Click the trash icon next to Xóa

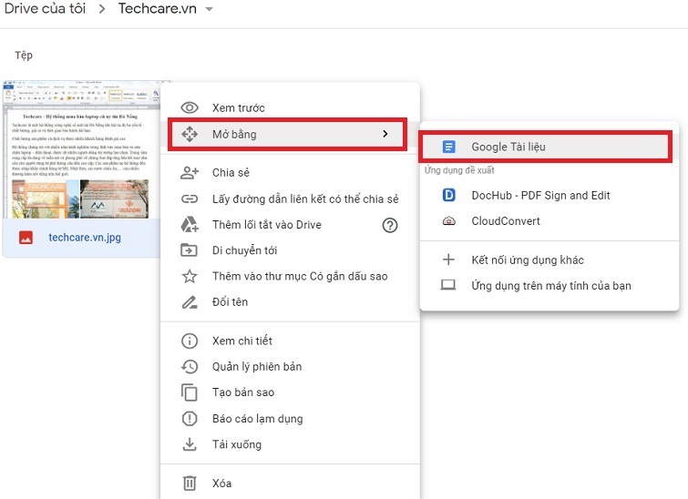(x=190, y=484)
